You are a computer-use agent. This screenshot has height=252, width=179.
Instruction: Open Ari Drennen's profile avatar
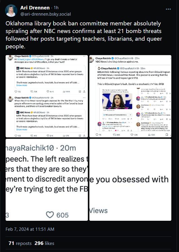pos(11,11)
